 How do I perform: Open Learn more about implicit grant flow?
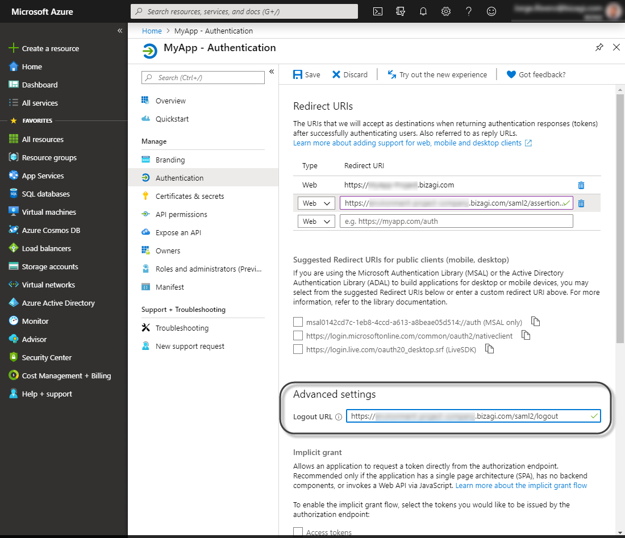tap(521, 485)
